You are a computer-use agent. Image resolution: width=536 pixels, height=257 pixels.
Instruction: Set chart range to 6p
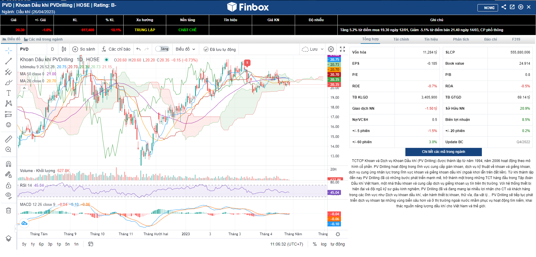pyautogui.click(x=41, y=244)
